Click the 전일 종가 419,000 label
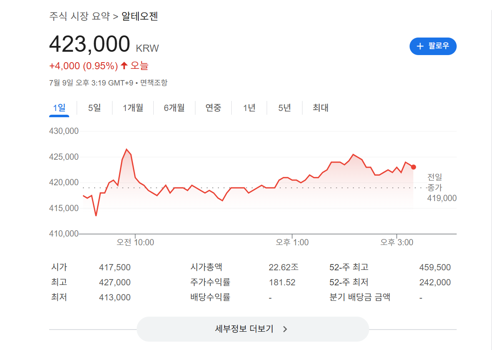This screenshot has height=350, width=495. pyautogui.click(x=442, y=187)
